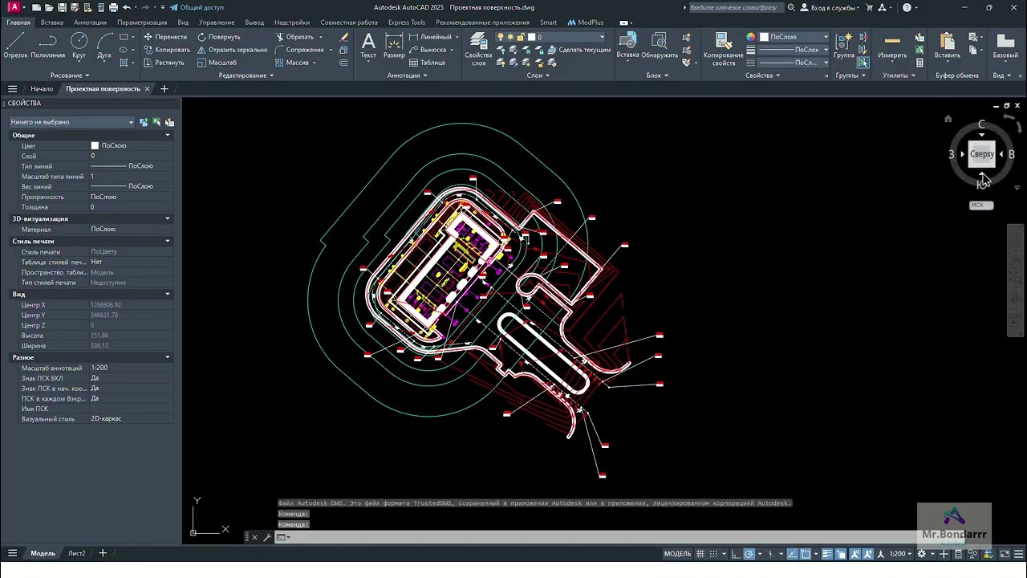Toggle grid display in status bar
This screenshot has width=1027, height=578.
[700, 553]
